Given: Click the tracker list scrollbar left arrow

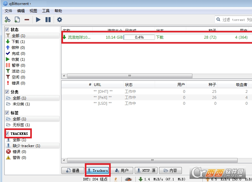Looking at the screenshot, I should pyautogui.click(x=64, y=160).
